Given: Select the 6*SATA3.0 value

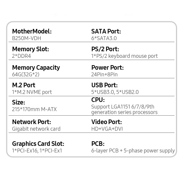Looking at the screenshot, I should (x=104, y=38).
